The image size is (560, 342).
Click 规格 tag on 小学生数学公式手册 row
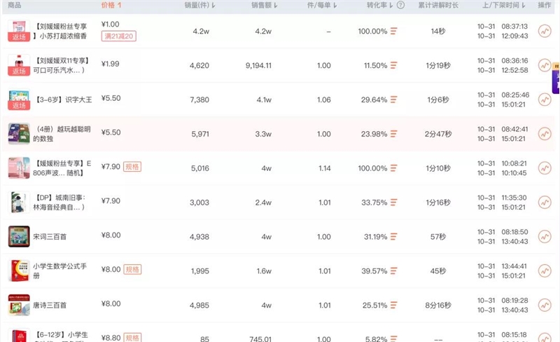[x=132, y=269]
